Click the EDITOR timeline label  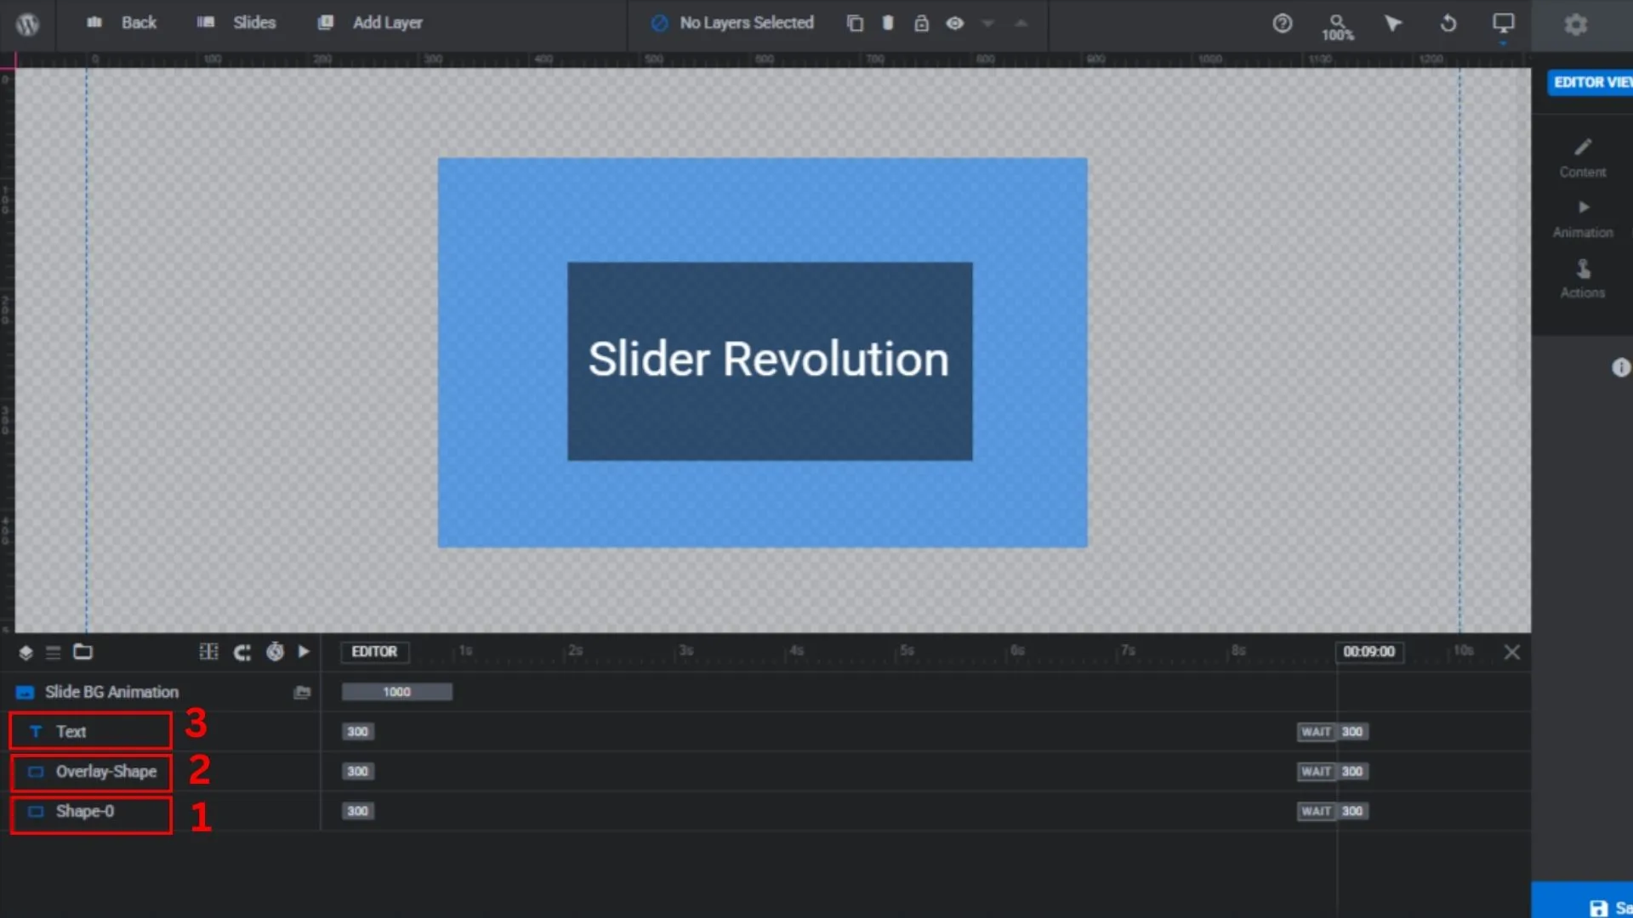(x=374, y=651)
